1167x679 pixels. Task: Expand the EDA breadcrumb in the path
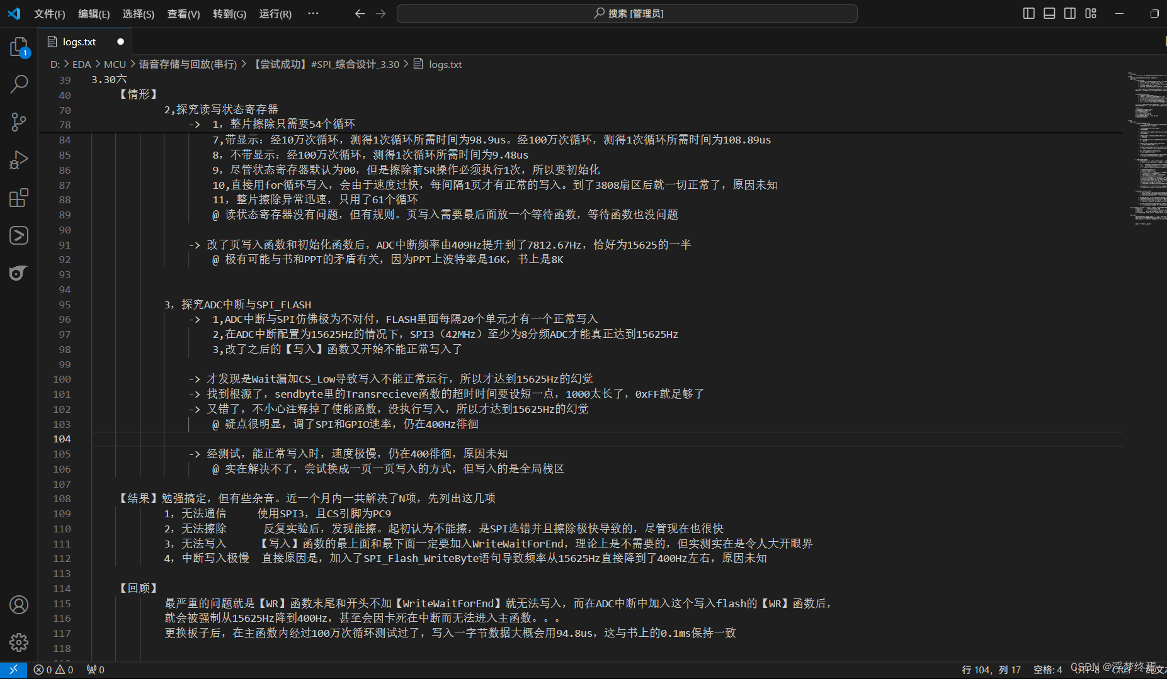point(81,64)
